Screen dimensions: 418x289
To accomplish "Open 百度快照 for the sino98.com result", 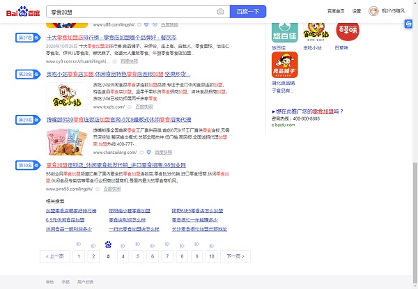I will pos(112,189).
